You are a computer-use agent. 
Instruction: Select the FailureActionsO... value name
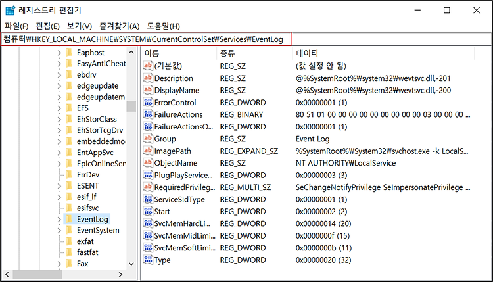pyautogui.click(x=183, y=127)
